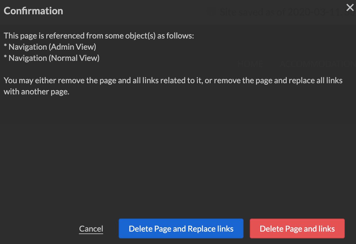The height and width of the screenshot is (244, 356).
Task: Select the dimmed HOME navigation item
Action: pyautogui.click(x=250, y=64)
